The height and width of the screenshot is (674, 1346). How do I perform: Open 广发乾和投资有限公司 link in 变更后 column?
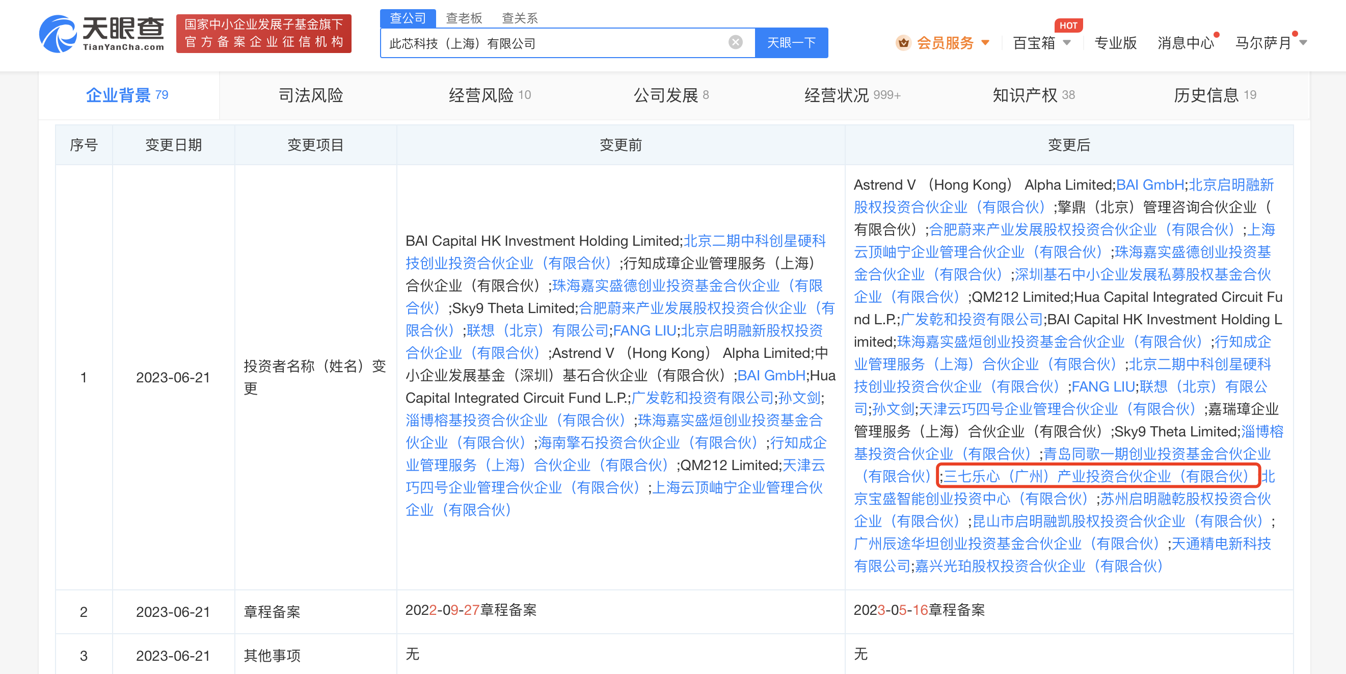coord(972,319)
